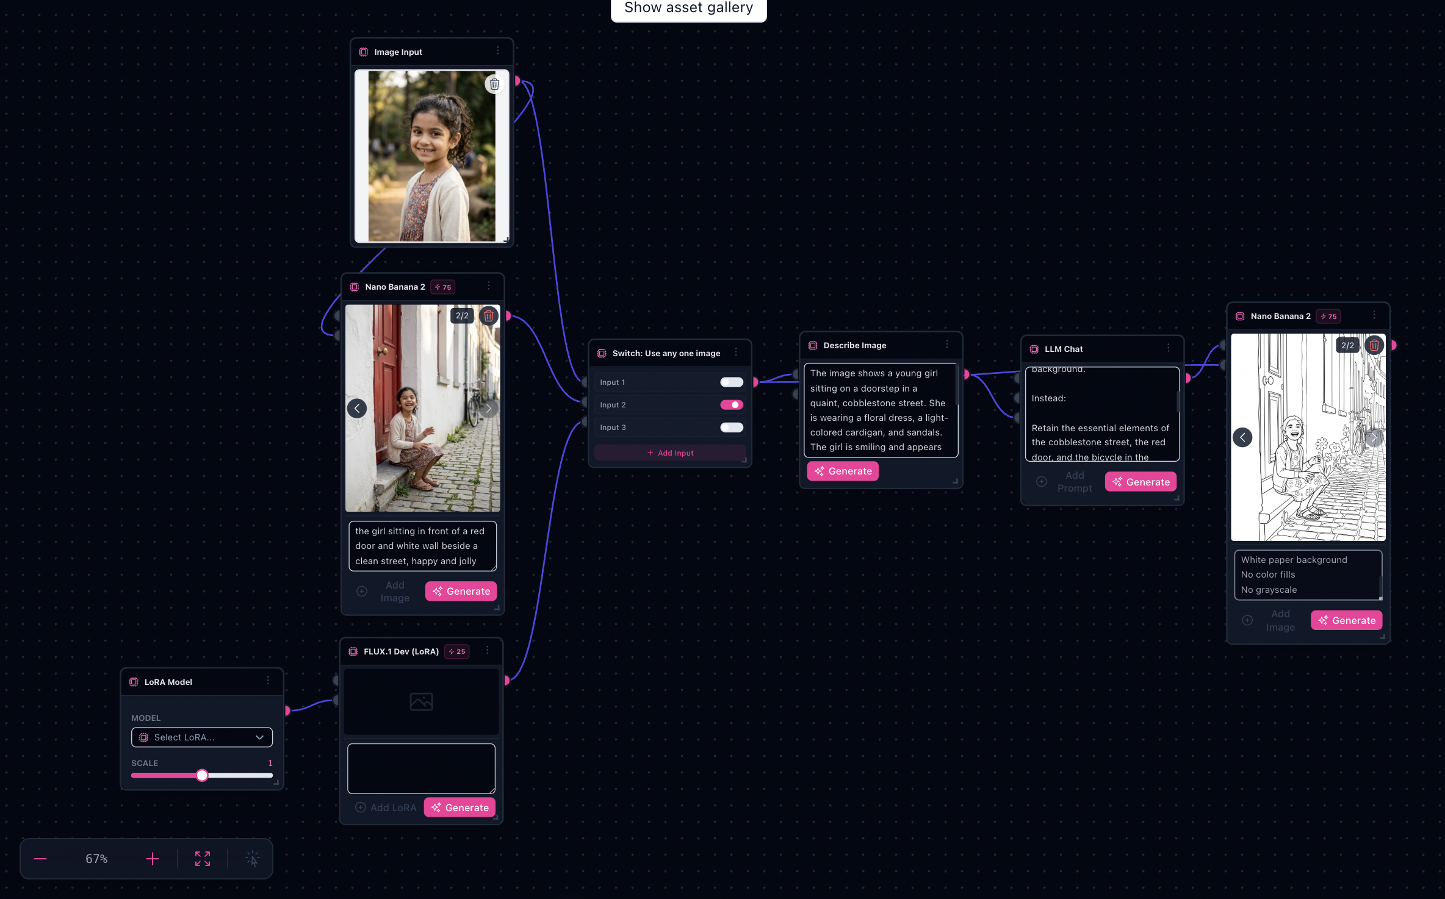This screenshot has width=1445, height=899.
Task: Click Add LoRA in FLUX.1 Dev node
Action: click(386, 808)
